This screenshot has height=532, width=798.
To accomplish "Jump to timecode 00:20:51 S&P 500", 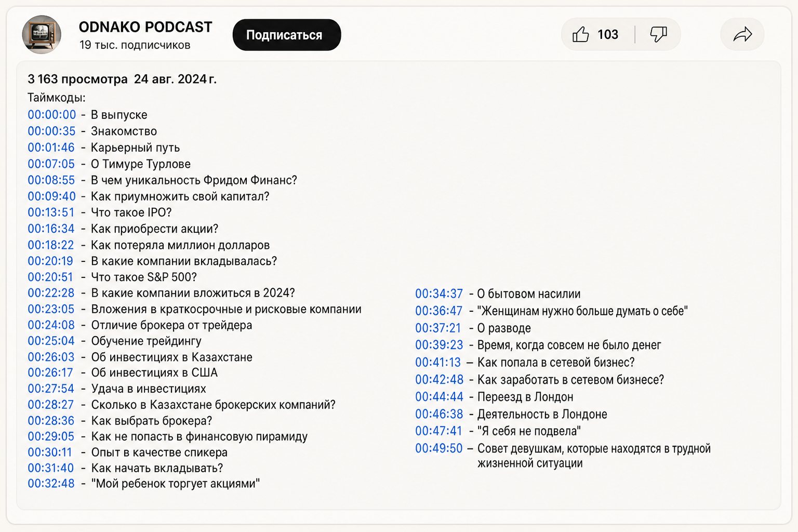I will [50, 277].
